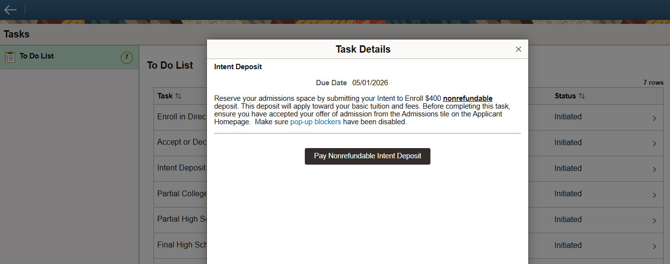
Task: Select the To Do List sidebar tab
Action: click(x=37, y=56)
